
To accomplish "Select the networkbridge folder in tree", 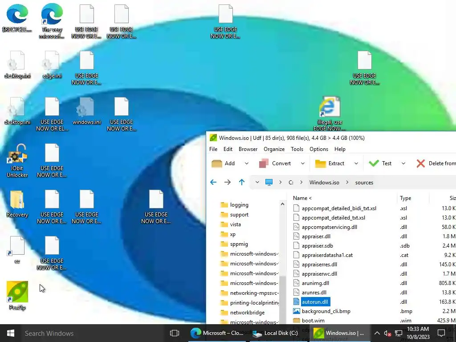I will (x=243, y=313).
